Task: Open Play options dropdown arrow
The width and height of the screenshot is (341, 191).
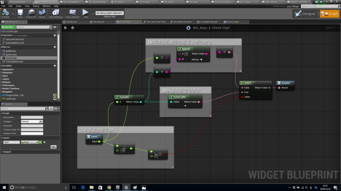Action: 93,14
